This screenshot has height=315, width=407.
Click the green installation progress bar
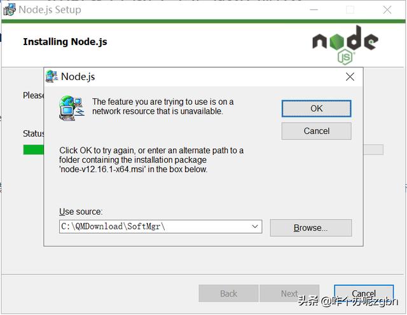click(x=34, y=150)
